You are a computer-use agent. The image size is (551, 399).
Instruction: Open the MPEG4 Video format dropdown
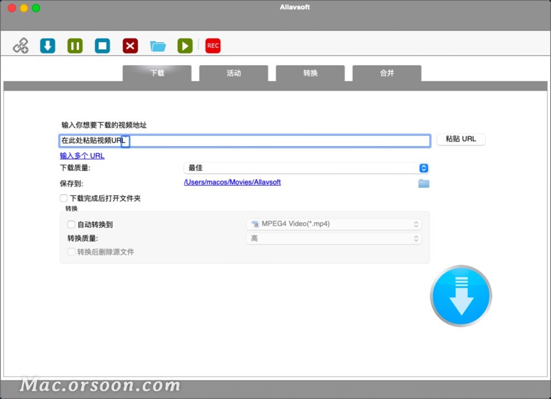[334, 224]
